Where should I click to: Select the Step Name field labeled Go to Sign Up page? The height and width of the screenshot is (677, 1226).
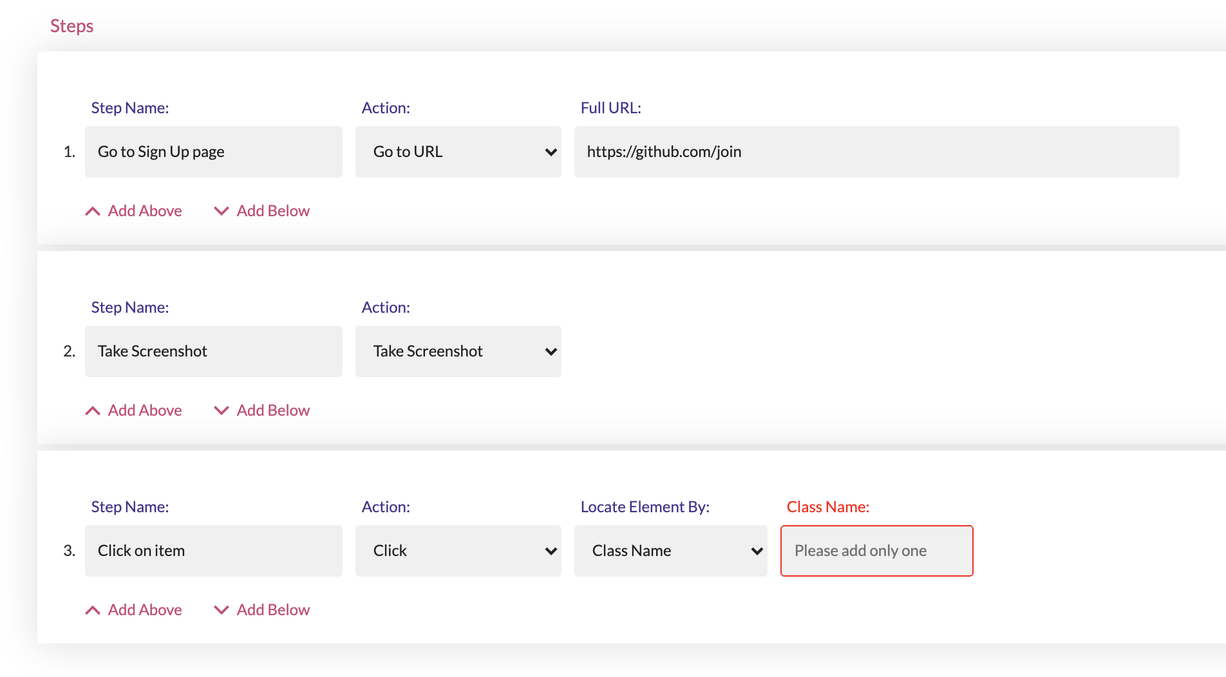pos(213,152)
